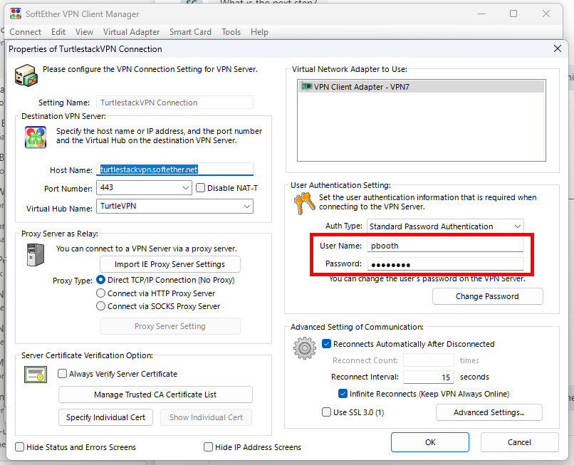The image size is (574, 465).
Task: Enable Always Verify Server Certificate
Action: 62,373
